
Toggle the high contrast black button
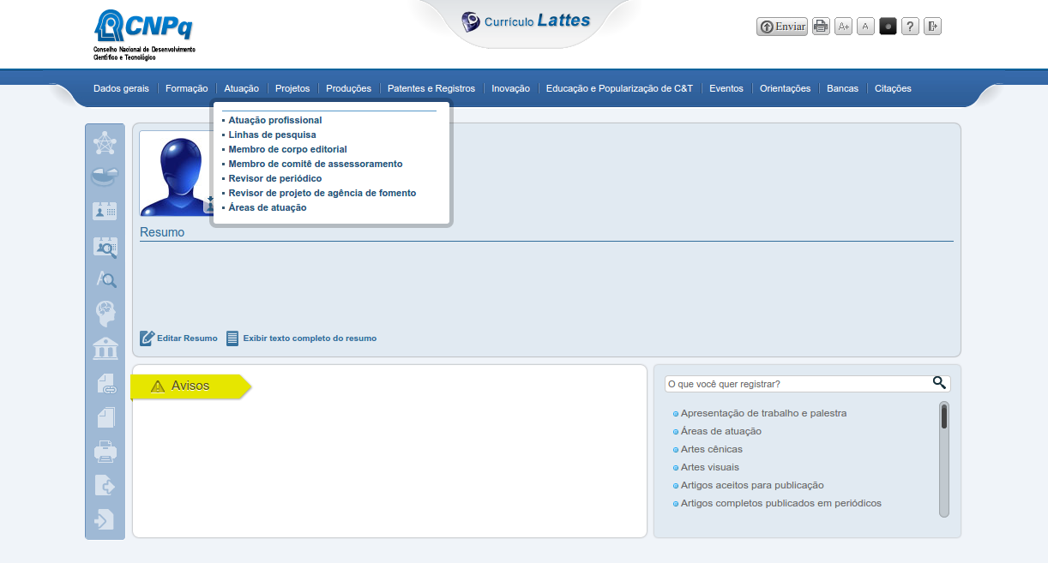click(x=888, y=27)
